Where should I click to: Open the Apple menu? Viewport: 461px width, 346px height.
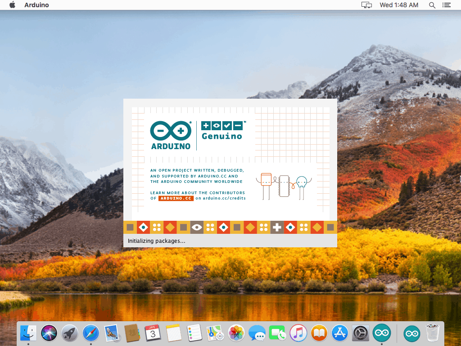tap(12, 5)
